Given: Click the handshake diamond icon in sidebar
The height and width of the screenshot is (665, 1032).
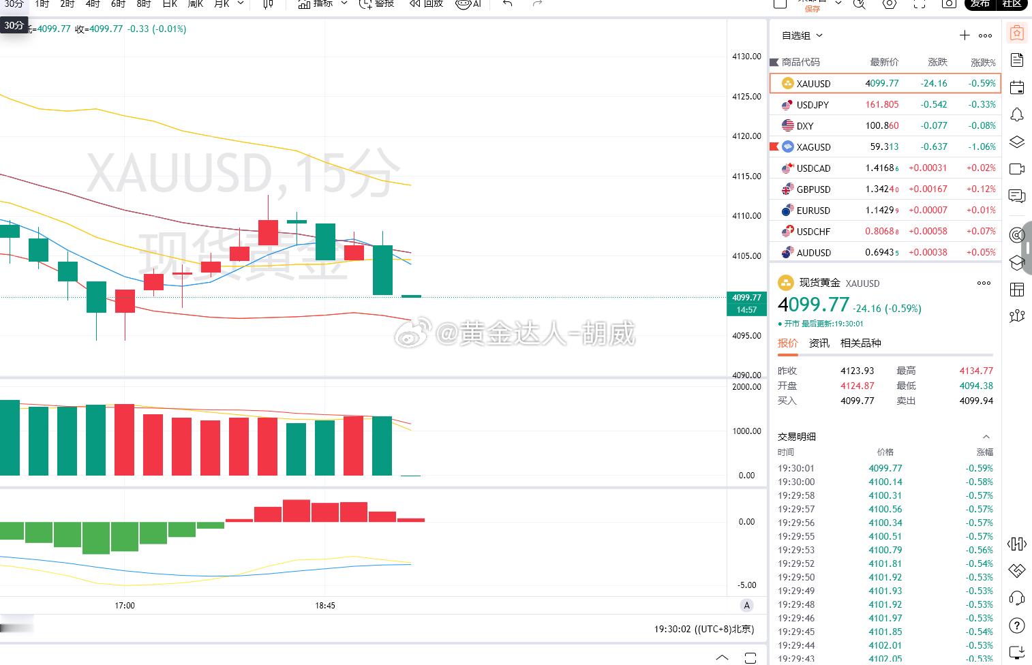Looking at the screenshot, I should (x=1016, y=570).
